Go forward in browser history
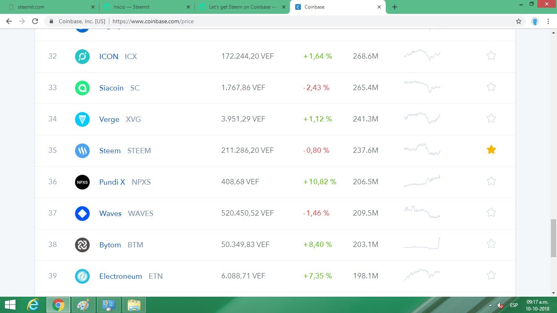 (x=22, y=21)
